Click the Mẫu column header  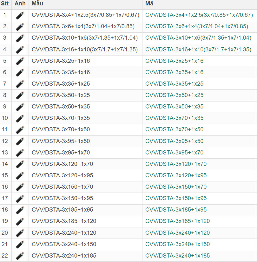[37, 4]
